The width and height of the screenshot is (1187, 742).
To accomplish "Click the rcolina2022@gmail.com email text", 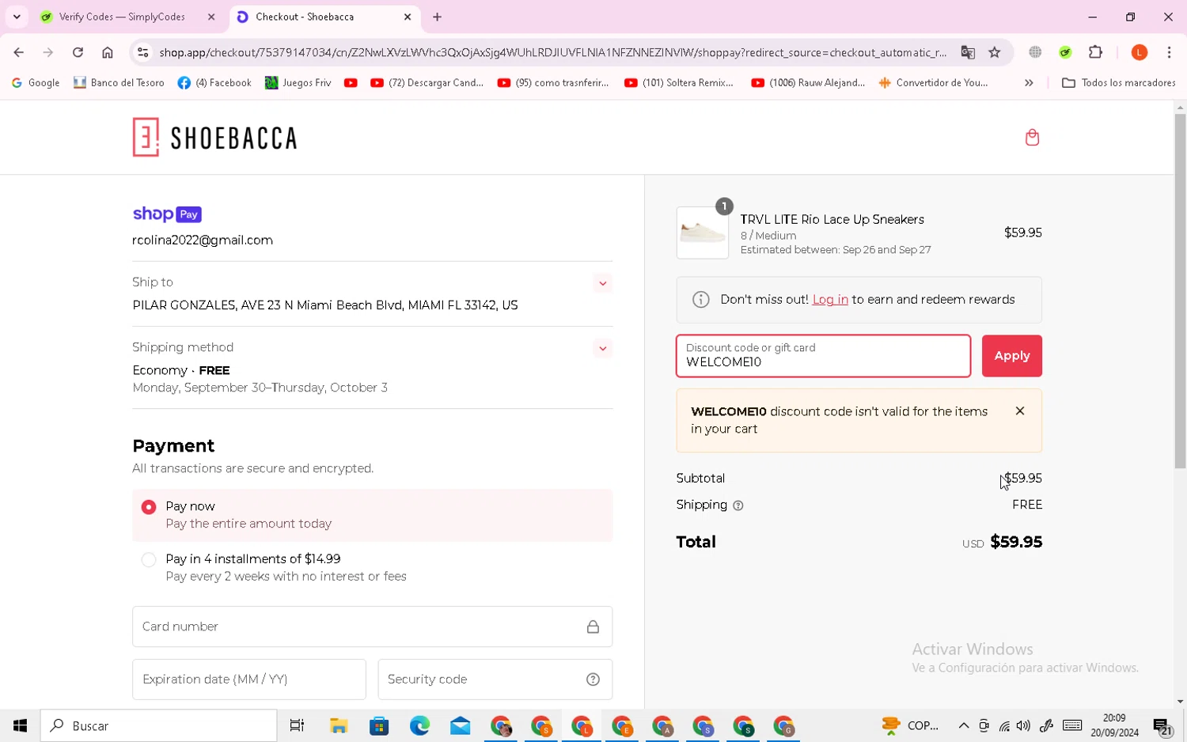I will point(203,240).
